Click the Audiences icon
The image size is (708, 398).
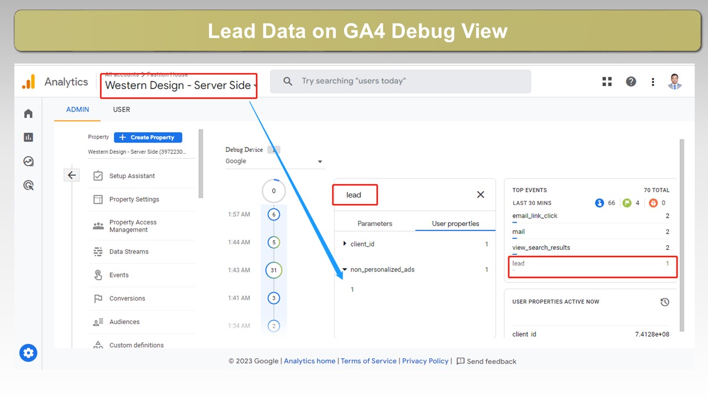(98, 322)
